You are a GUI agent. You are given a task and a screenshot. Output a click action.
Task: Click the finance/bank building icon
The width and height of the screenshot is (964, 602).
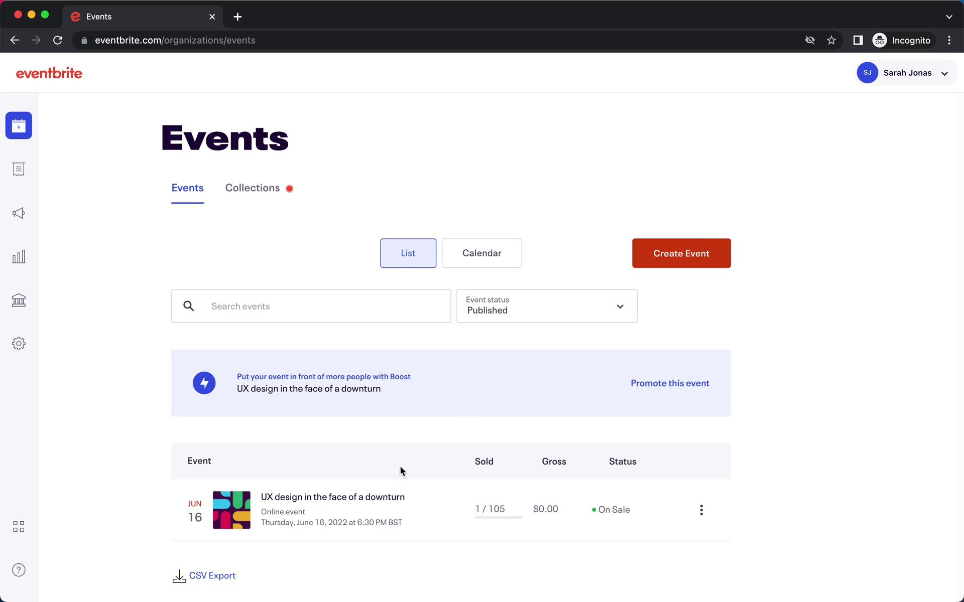(x=19, y=299)
